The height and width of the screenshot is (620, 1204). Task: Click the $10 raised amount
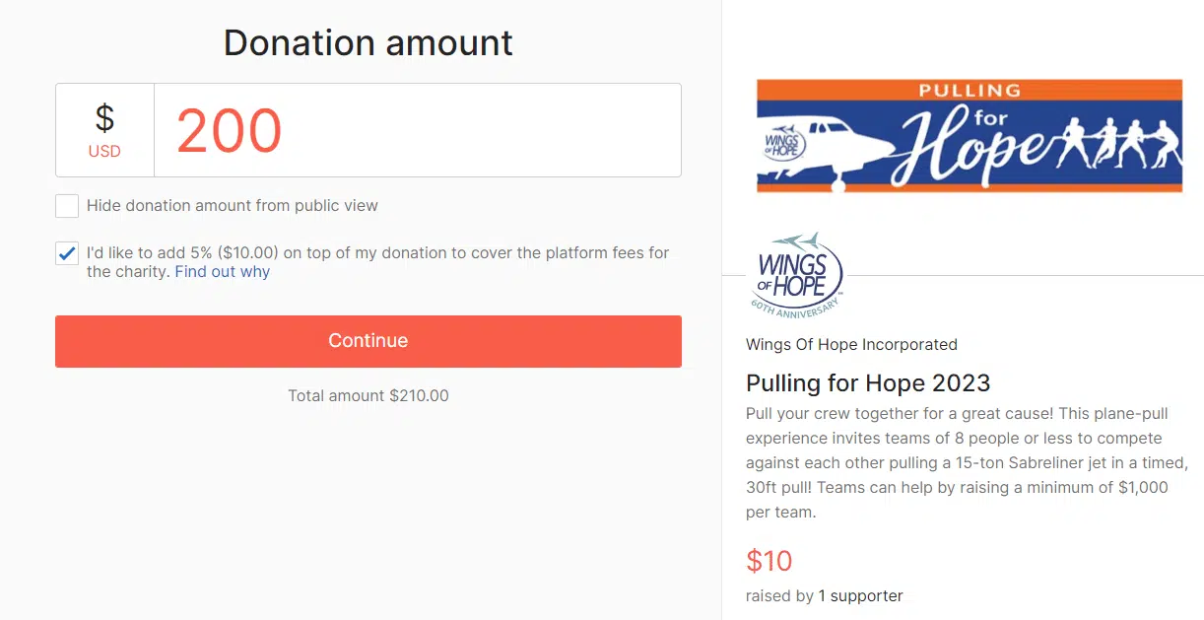(x=769, y=561)
